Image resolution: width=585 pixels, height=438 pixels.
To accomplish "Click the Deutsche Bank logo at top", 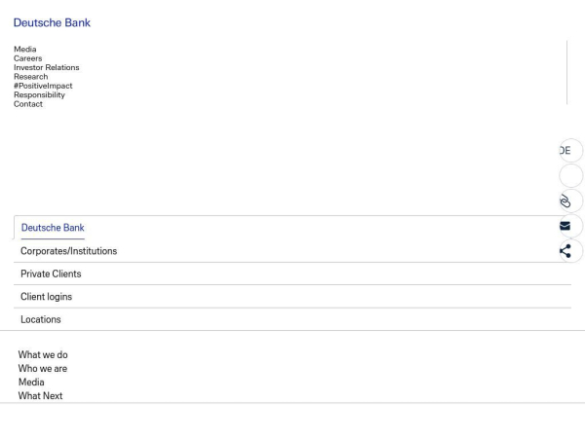I will [x=52, y=22].
